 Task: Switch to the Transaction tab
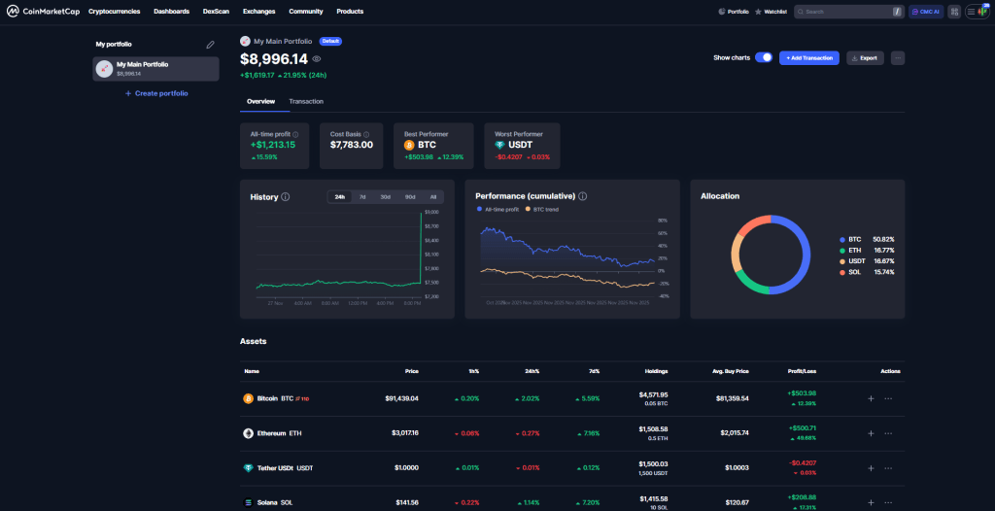tap(306, 101)
